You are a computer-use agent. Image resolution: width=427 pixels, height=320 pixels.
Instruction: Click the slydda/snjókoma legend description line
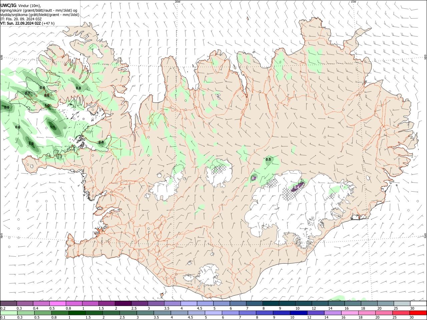(x=40, y=15)
